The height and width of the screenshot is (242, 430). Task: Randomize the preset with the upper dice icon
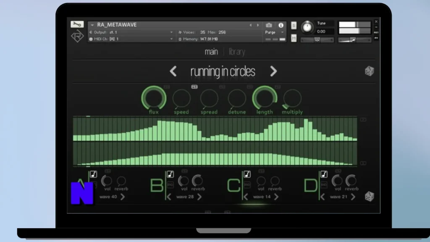(370, 71)
